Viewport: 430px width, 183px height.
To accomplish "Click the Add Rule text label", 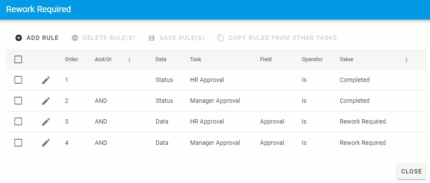I will (x=42, y=38).
